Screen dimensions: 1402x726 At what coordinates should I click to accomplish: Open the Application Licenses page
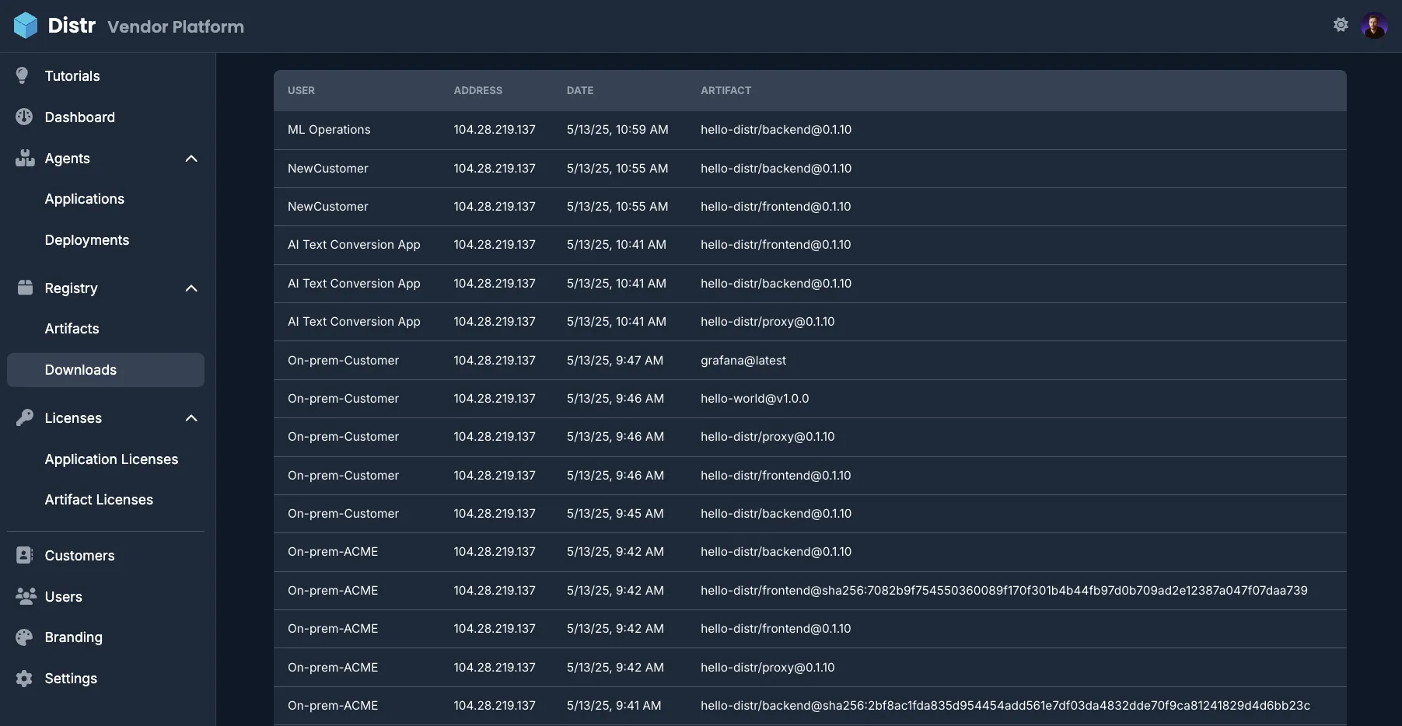tap(112, 459)
